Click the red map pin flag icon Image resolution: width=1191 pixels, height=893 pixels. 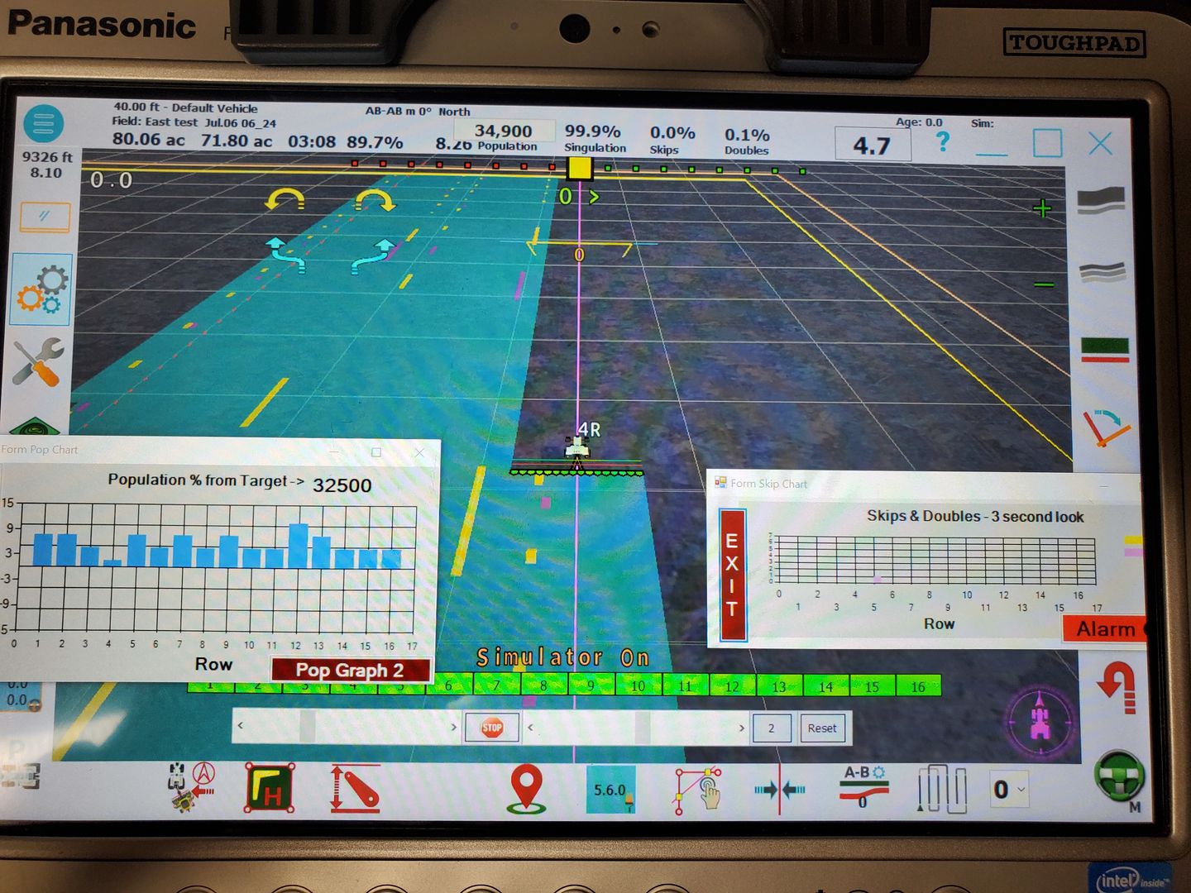[x=527, y=788]
